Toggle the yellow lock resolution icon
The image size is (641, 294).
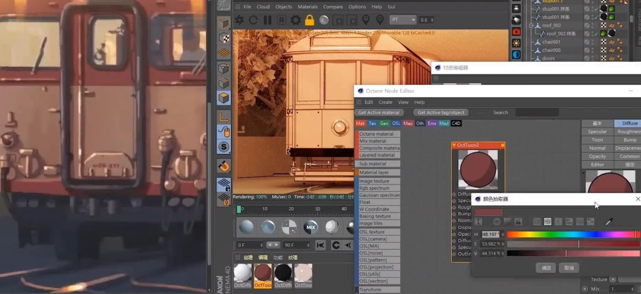pos(309,19)
